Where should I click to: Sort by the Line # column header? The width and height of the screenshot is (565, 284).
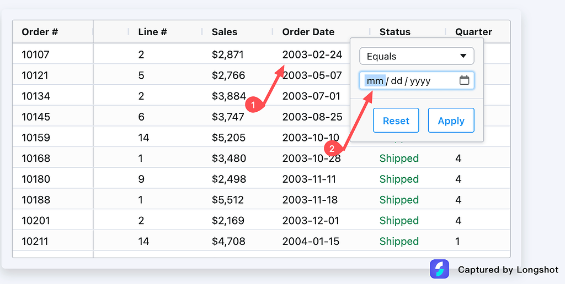[152, 32]
